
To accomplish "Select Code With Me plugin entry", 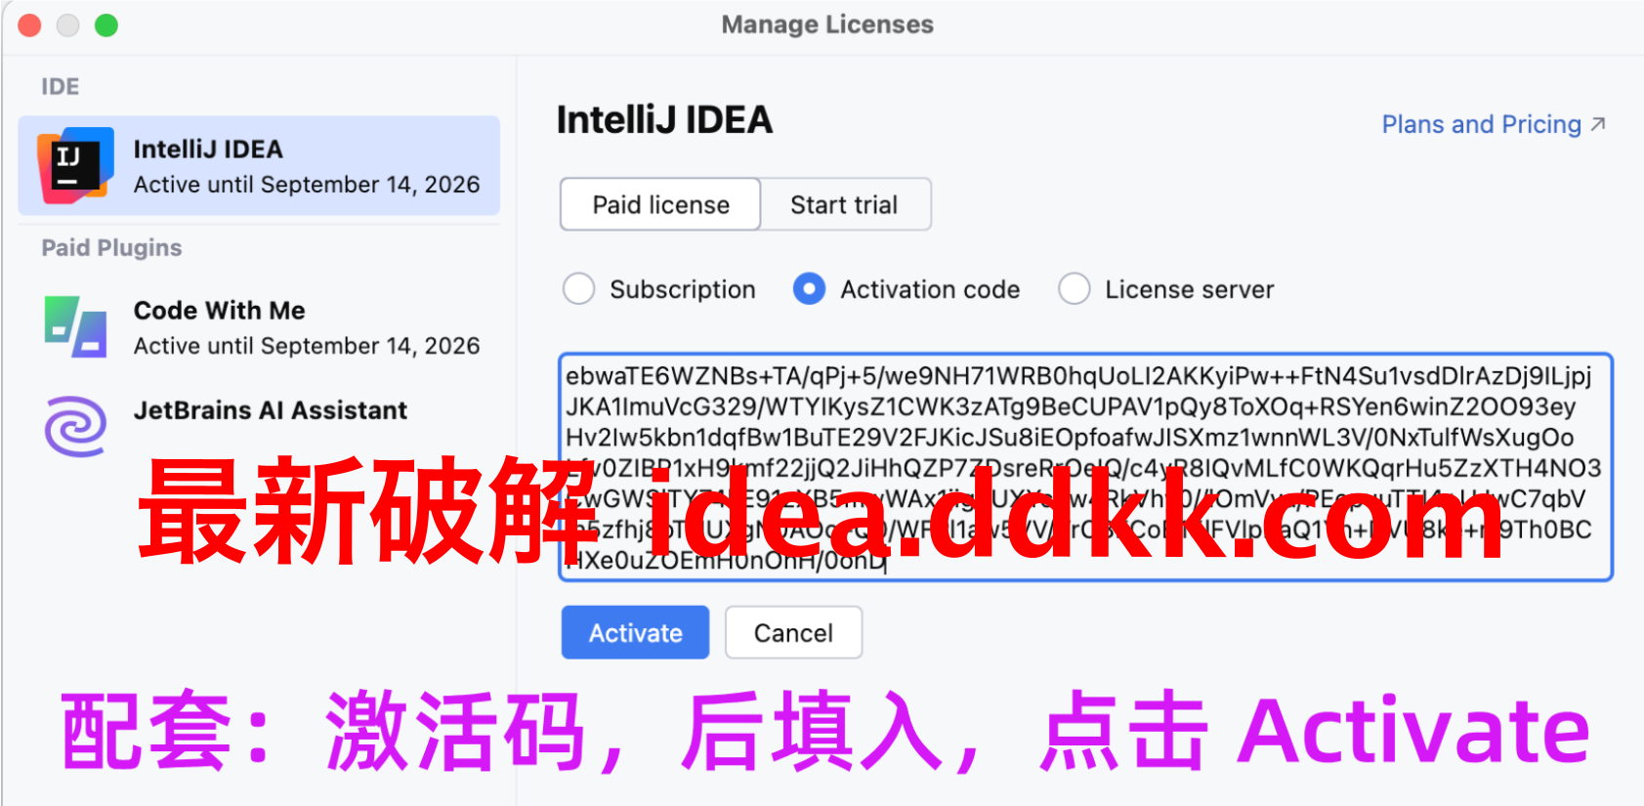I will tap(259, 327).
